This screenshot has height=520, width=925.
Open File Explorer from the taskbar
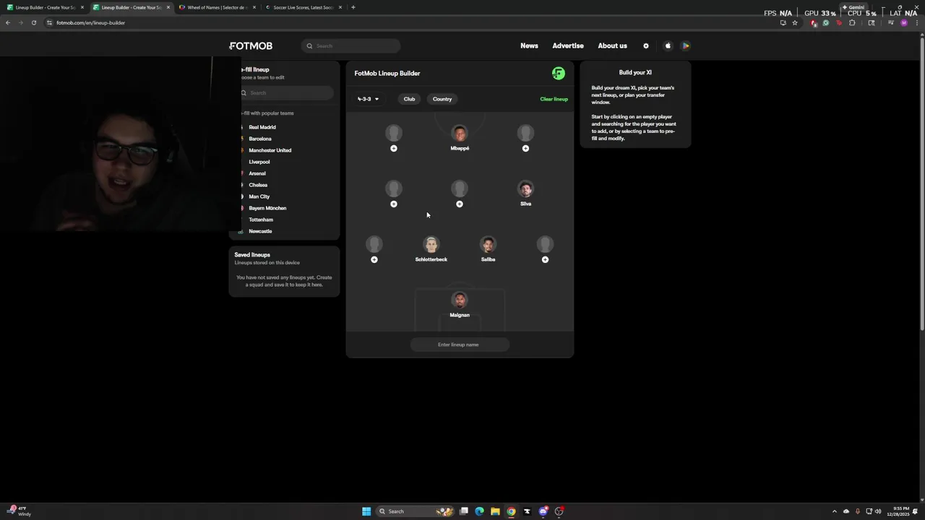(495, 511)
